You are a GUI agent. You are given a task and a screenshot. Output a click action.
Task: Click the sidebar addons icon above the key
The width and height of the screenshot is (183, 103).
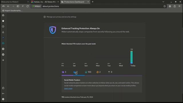tap(3, 88)
